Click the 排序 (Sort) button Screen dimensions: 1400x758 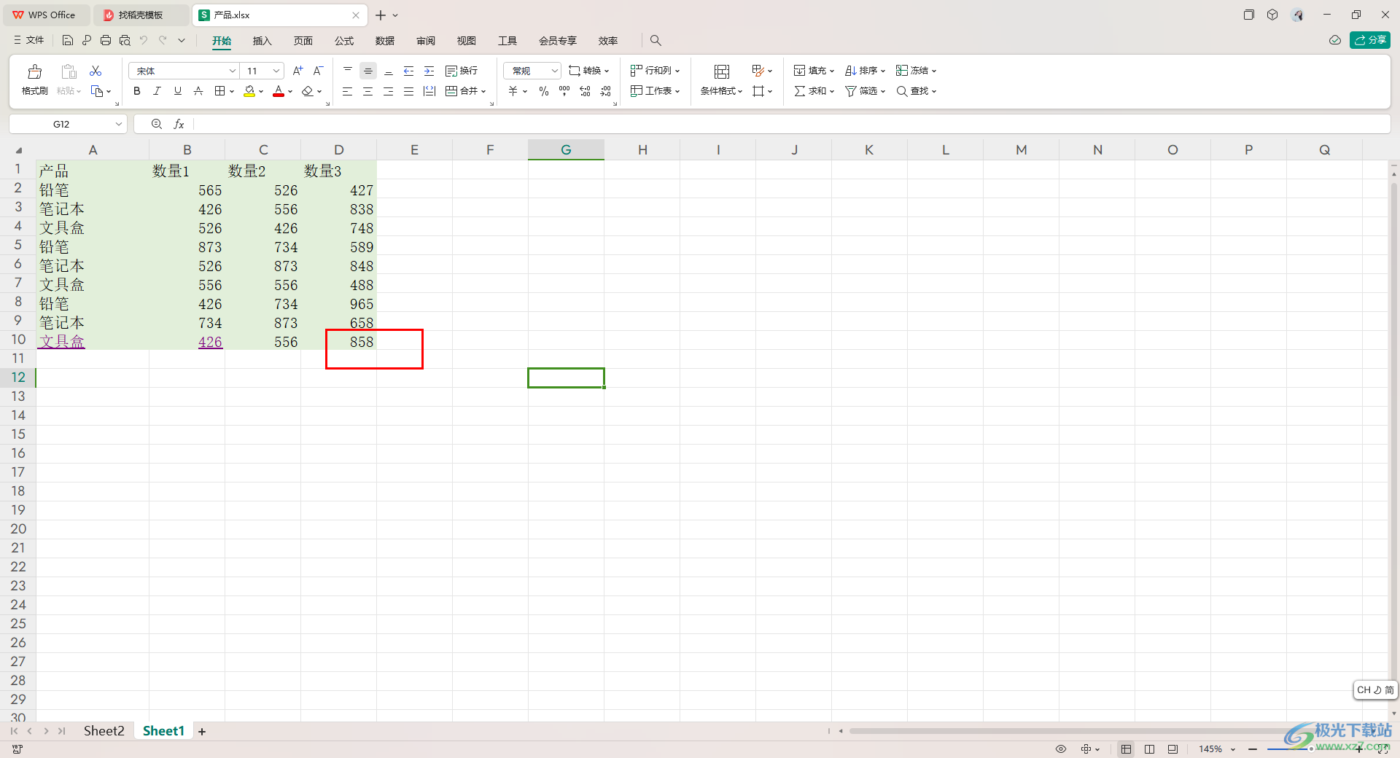coord(865,71)
